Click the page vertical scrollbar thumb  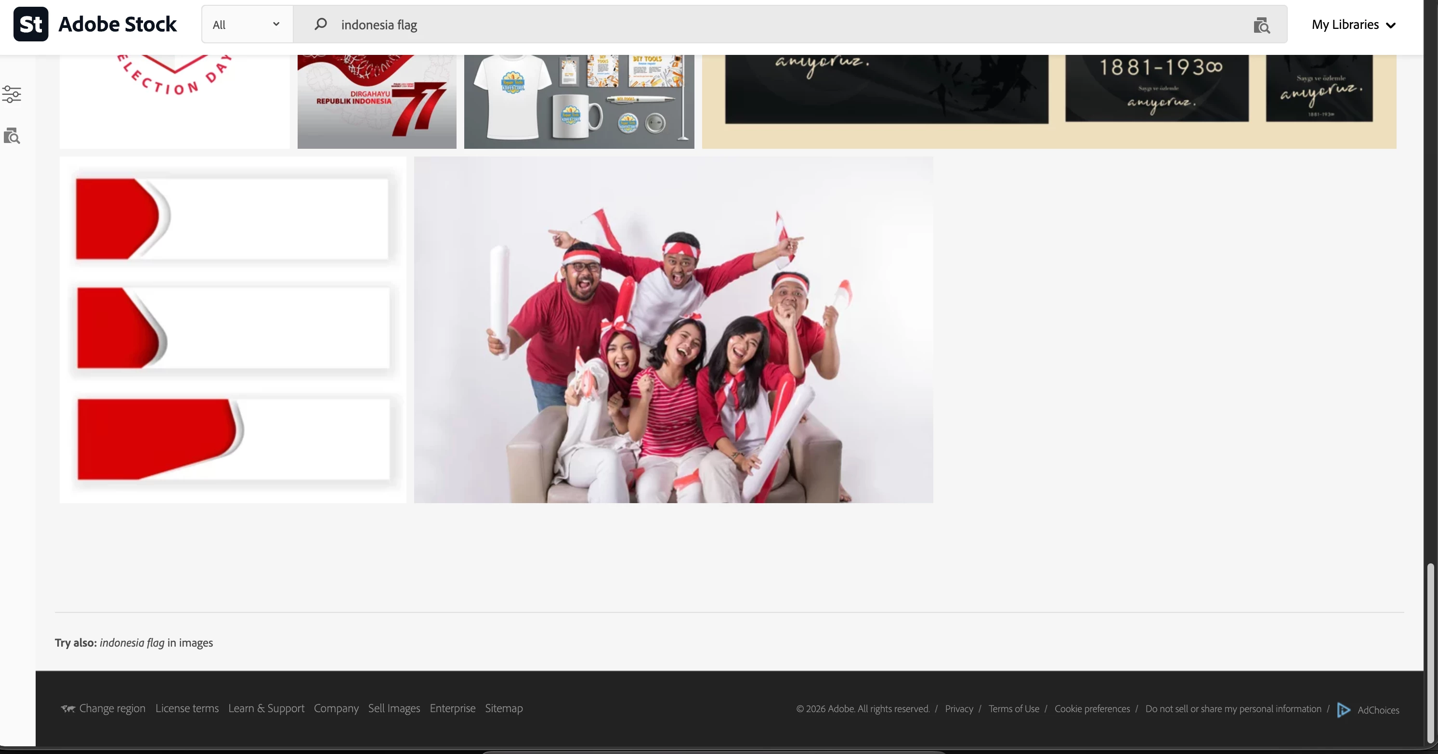[1430, 653]
